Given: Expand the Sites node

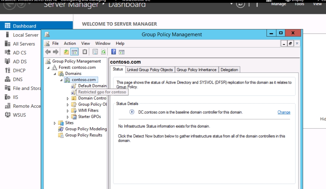Looking at the screenshot, I should (55, 123).
